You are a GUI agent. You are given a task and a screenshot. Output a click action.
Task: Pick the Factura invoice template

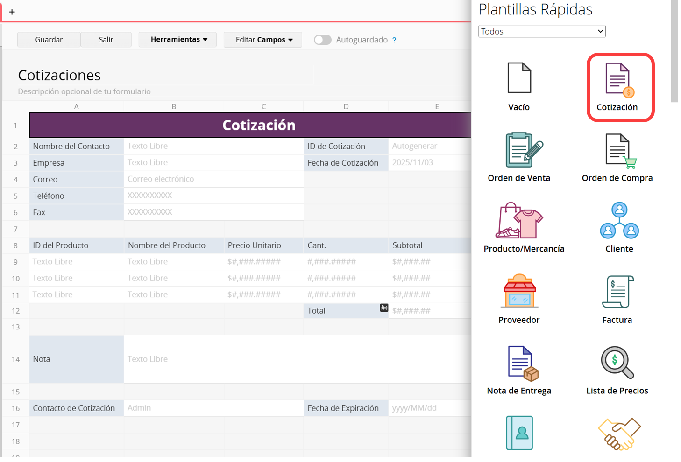(617, 292)
